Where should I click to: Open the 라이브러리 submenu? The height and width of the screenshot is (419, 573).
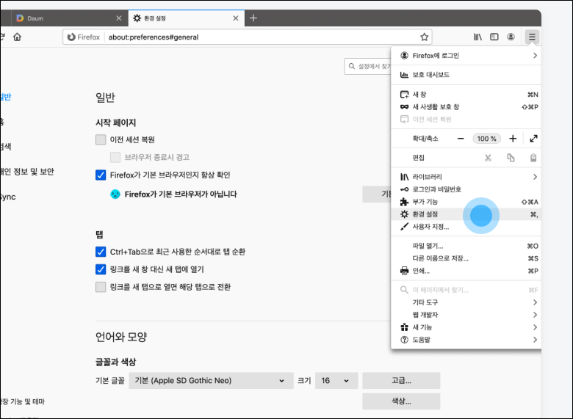click(x=466, y=177)
